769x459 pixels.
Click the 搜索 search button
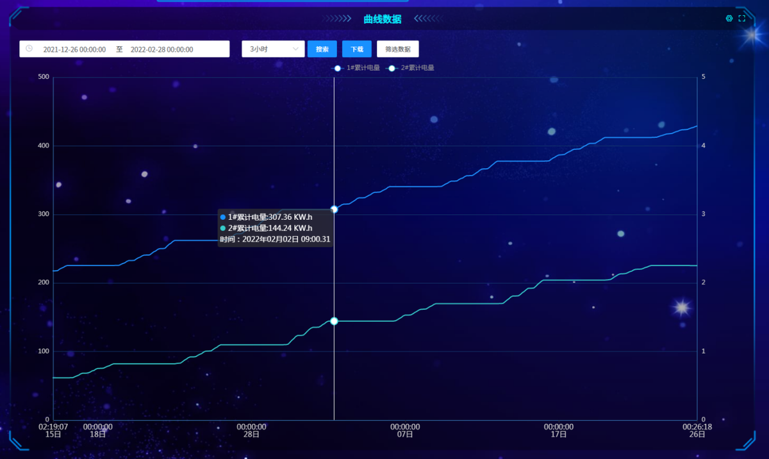click(x=322, y=49)
